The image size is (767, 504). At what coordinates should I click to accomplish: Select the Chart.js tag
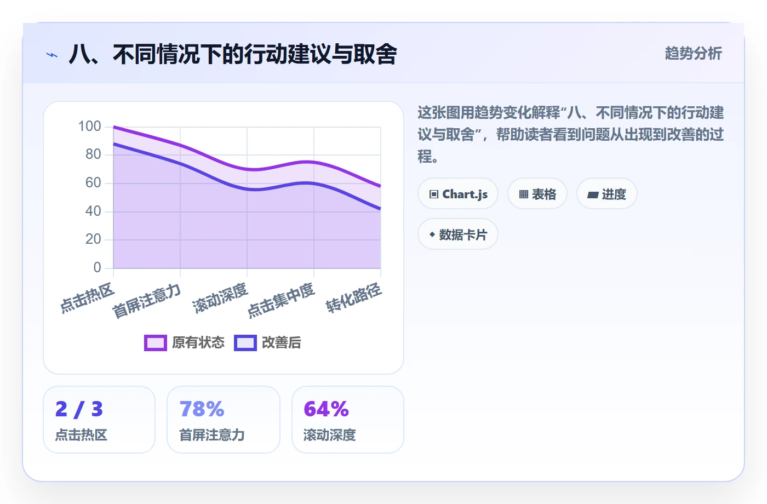[x=458, y=194]
